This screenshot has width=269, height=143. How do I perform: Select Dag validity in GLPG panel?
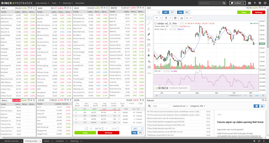tap(134, 133)
